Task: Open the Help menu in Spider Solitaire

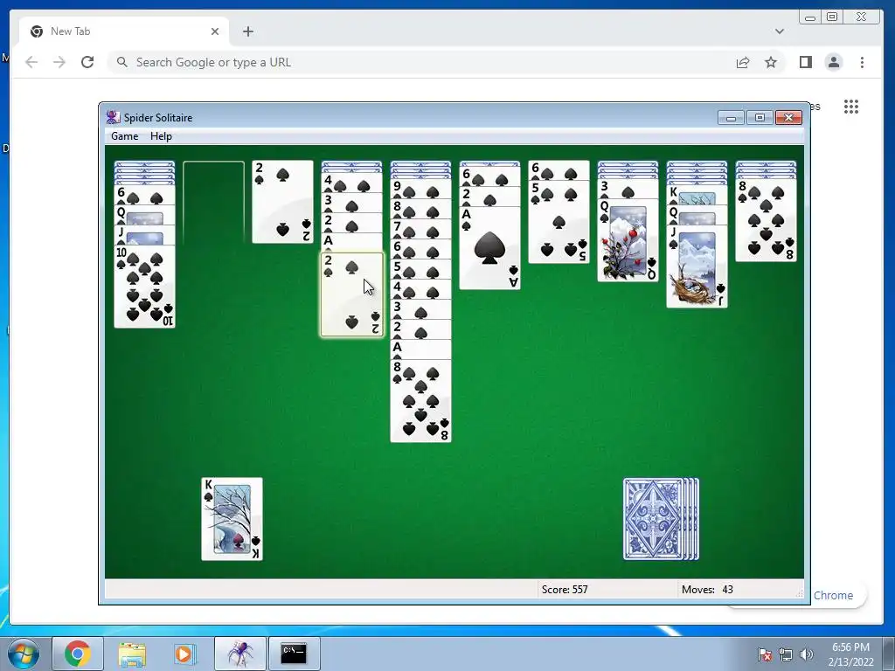Action: [x=161, y=135]
